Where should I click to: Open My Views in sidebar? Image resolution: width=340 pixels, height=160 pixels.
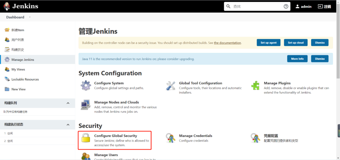tap(18, 69)
